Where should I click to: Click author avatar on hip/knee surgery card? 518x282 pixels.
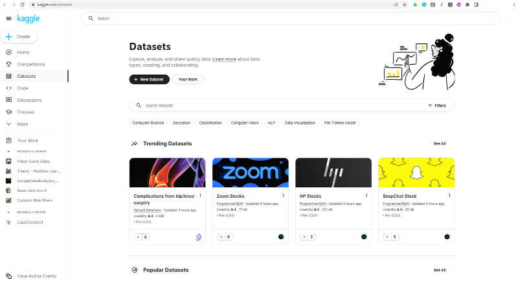coord(198,237)
